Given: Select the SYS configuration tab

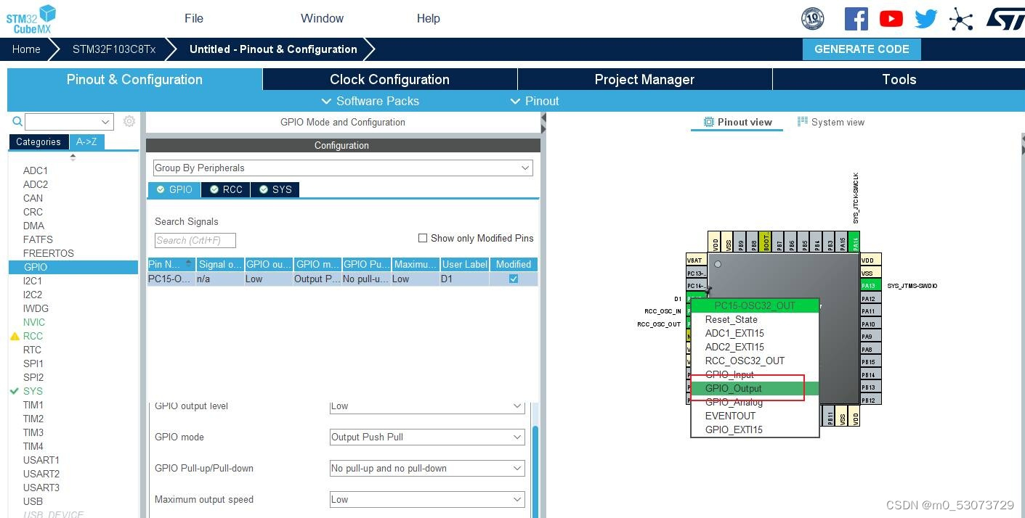Looking at the screenshot, I should click(x=275, y=189).
